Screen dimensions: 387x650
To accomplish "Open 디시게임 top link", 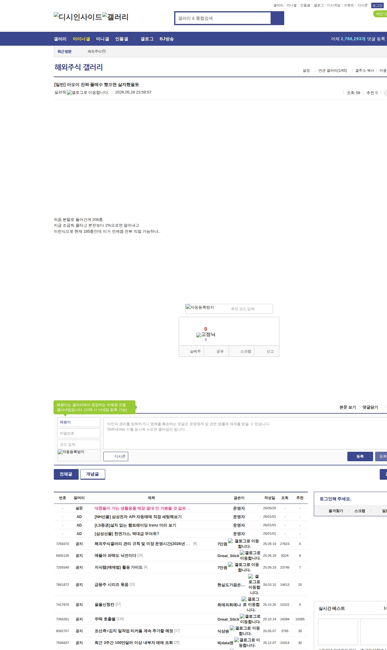I will [333, 5].
